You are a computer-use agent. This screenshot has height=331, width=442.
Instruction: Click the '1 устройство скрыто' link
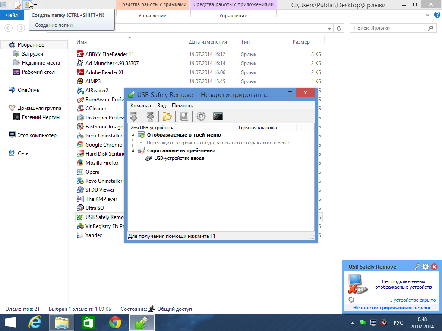(x=412, y=300)
